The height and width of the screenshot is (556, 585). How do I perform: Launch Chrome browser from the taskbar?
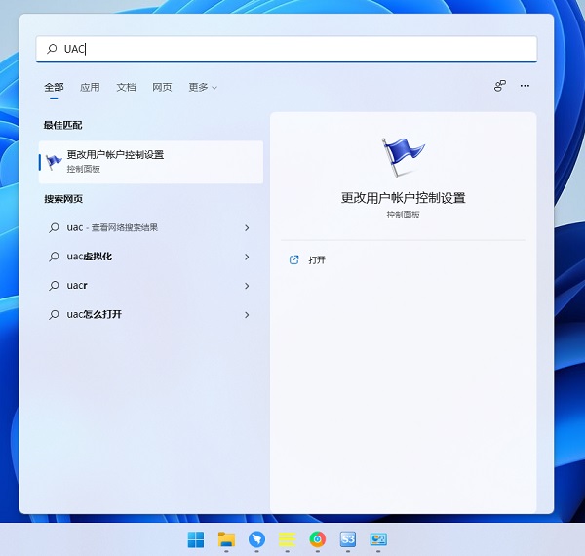coord(317,539)
